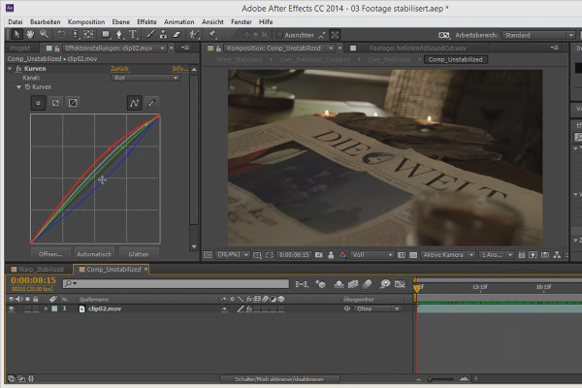Click the shy layers icon in timeline
This screenshot has width=582, height=388.
pyautogui.click(x=339, y=284)
